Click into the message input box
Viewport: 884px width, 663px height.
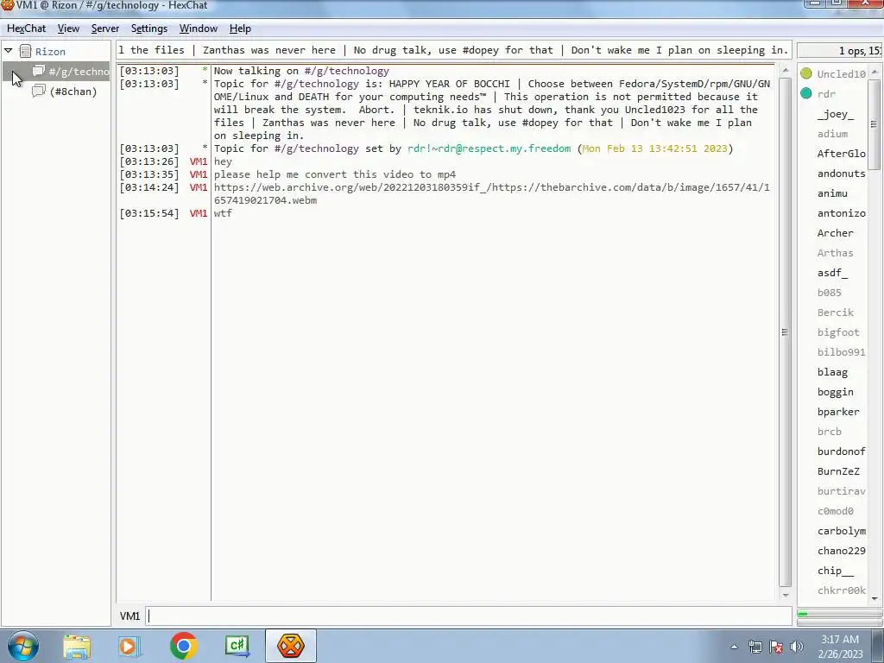tap(469, 616)
